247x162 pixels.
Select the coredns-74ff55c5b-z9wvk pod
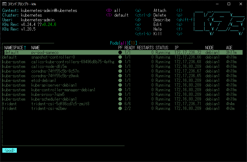click(55, 76)
